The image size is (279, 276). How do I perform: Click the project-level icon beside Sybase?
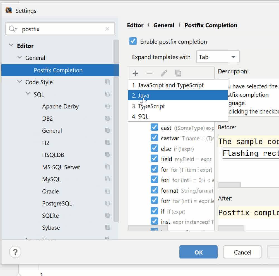tap(107, 227)
